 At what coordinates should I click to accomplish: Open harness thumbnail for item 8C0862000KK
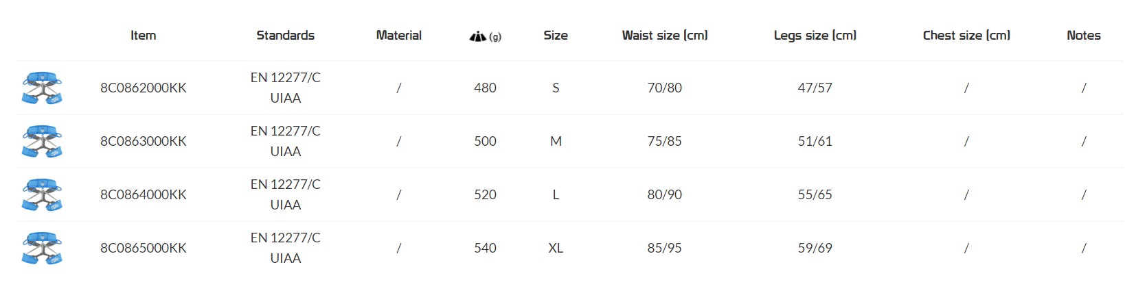(x=42, y=88)
